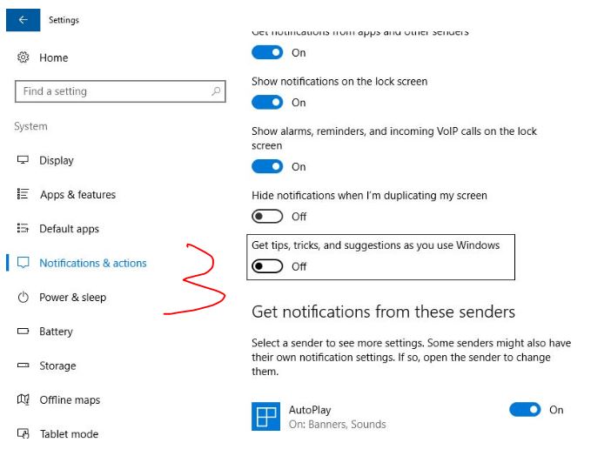Image resolution: width=611 pixels, height=456 pixels.
Task: Open Home via gear icon
Action: [x=23, y=57]
